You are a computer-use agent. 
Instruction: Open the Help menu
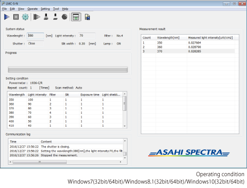point(65,9)
